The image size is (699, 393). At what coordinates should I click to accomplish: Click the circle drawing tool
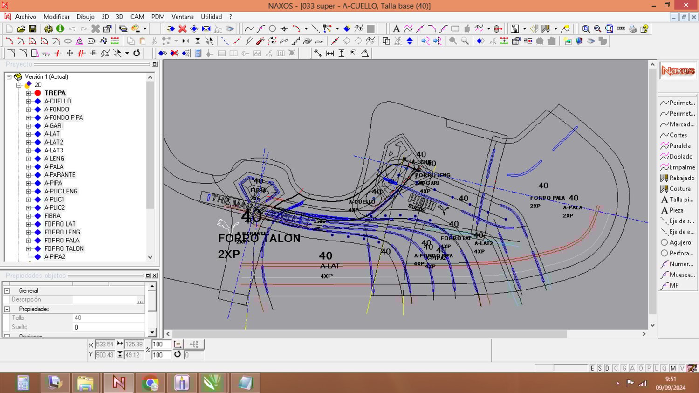[x=273, y=29]
